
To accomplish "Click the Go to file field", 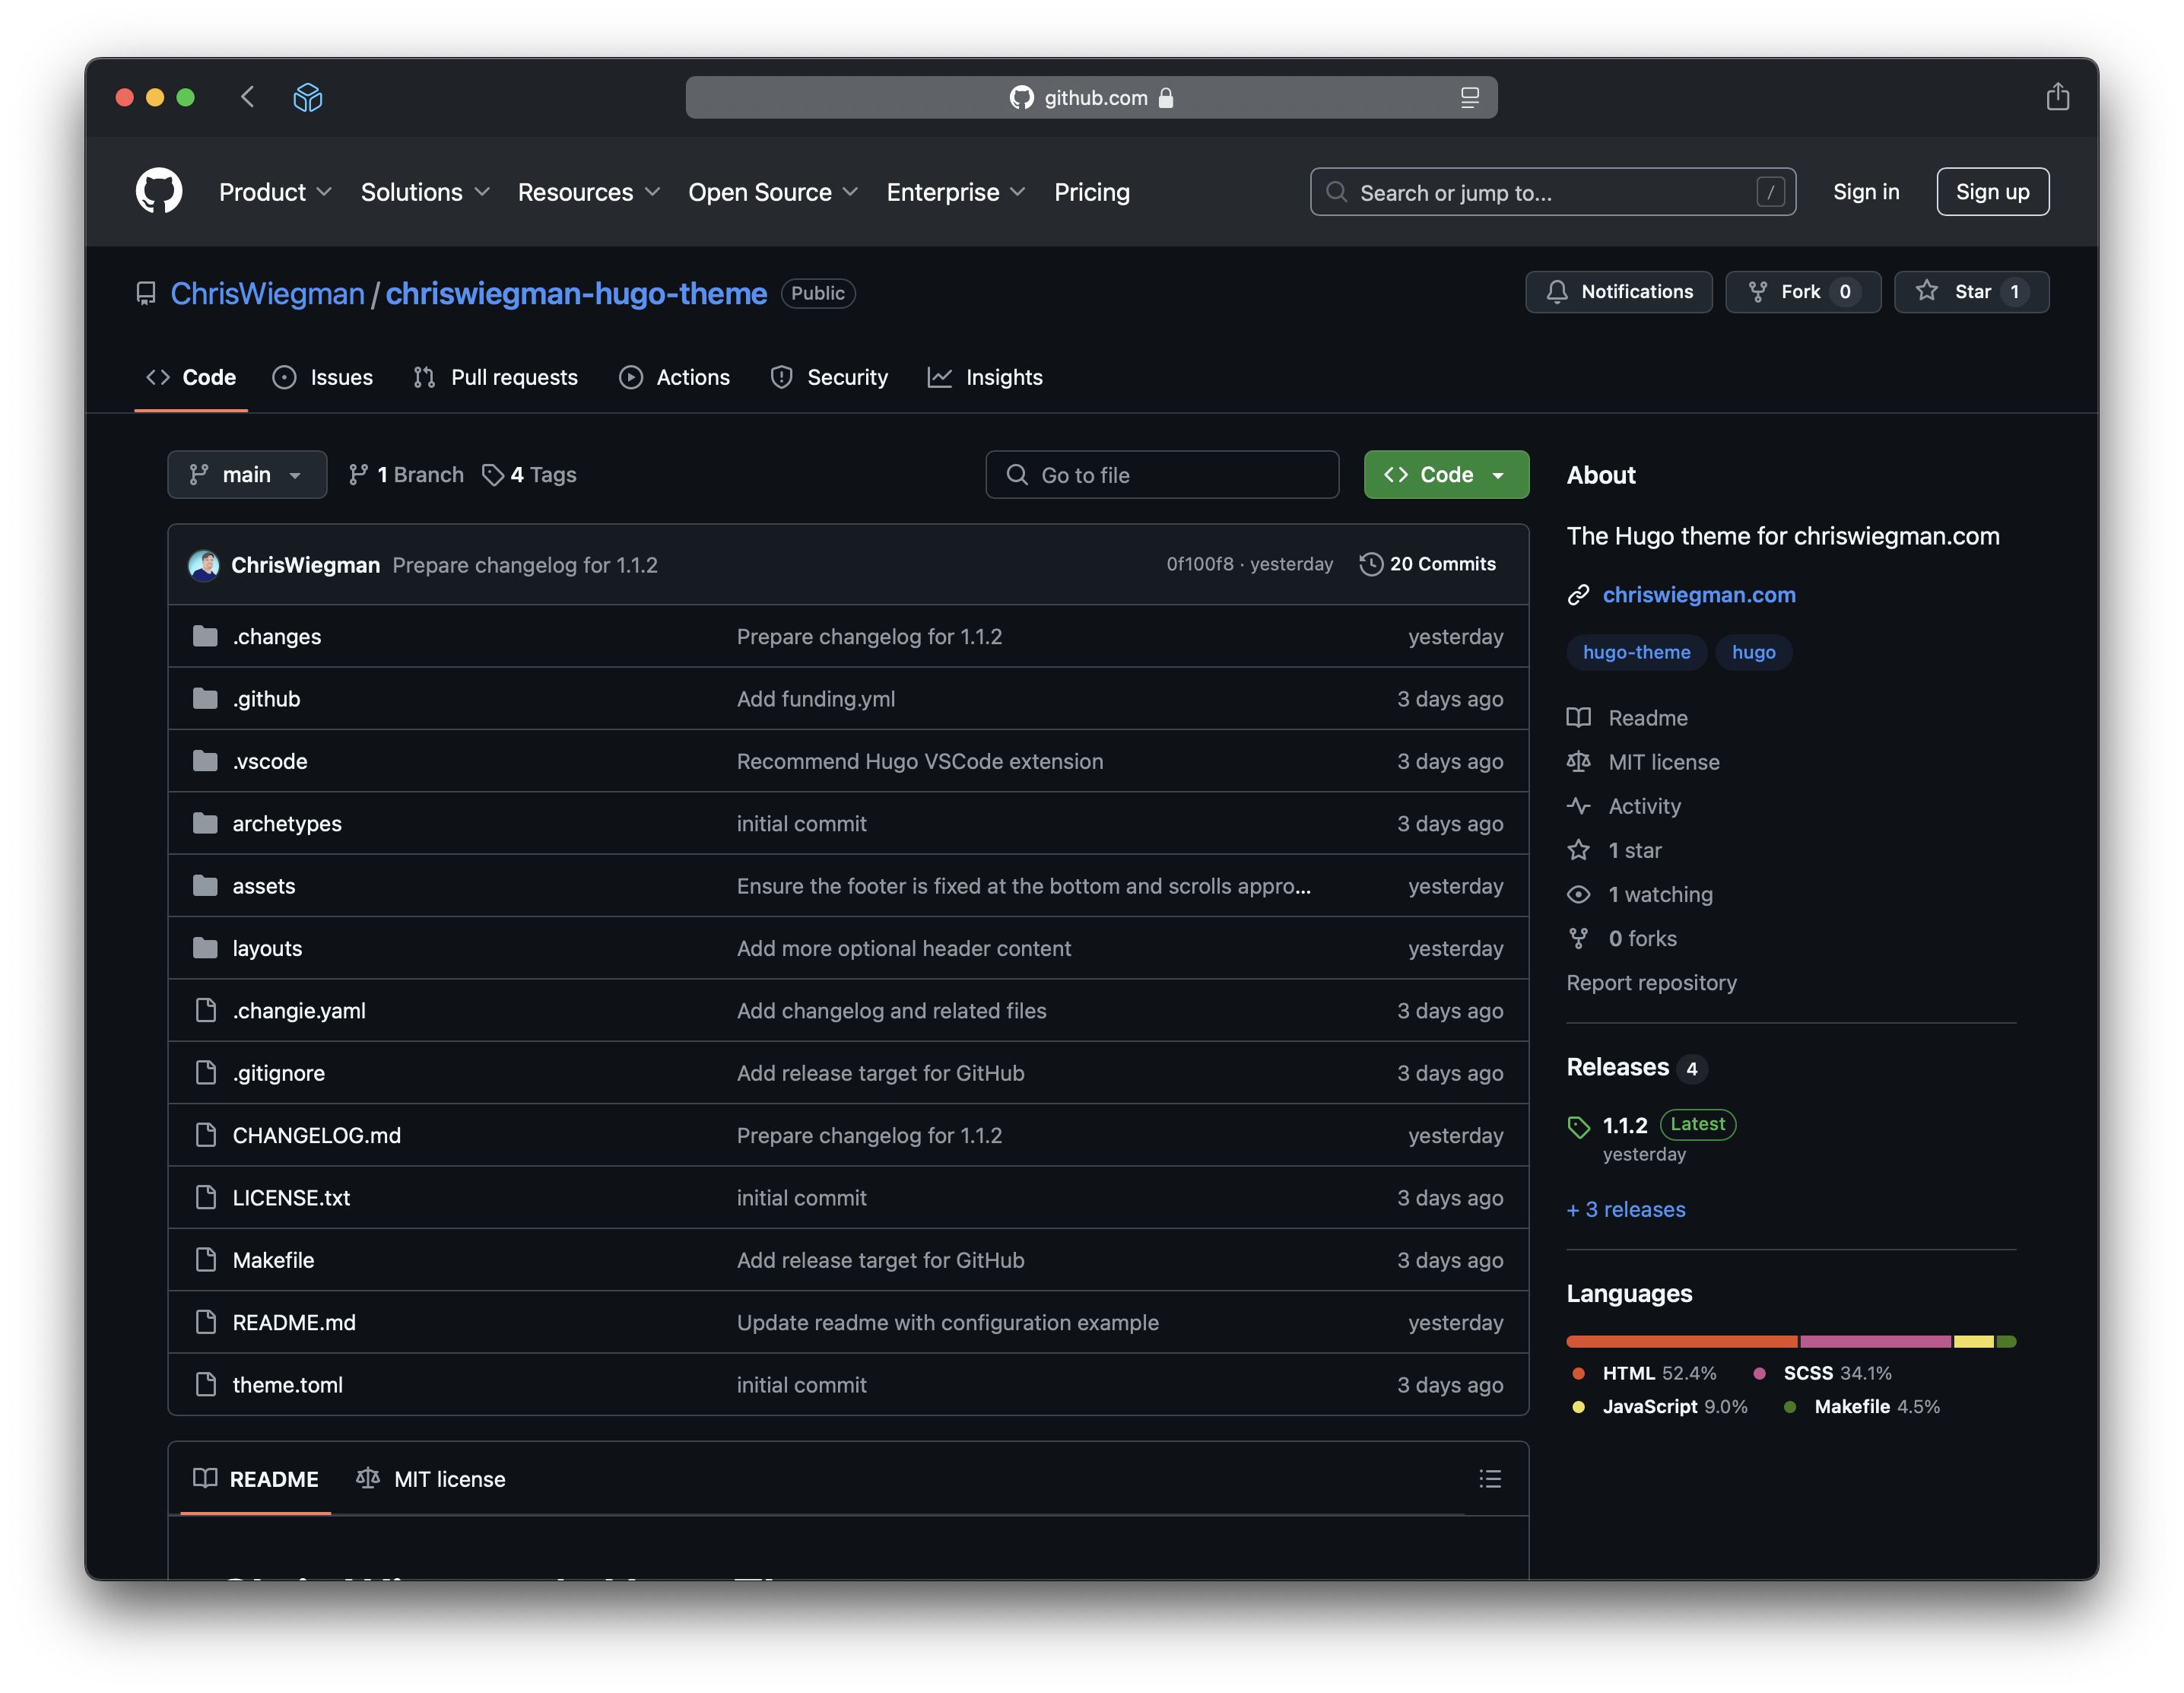I will (1162, 474).
